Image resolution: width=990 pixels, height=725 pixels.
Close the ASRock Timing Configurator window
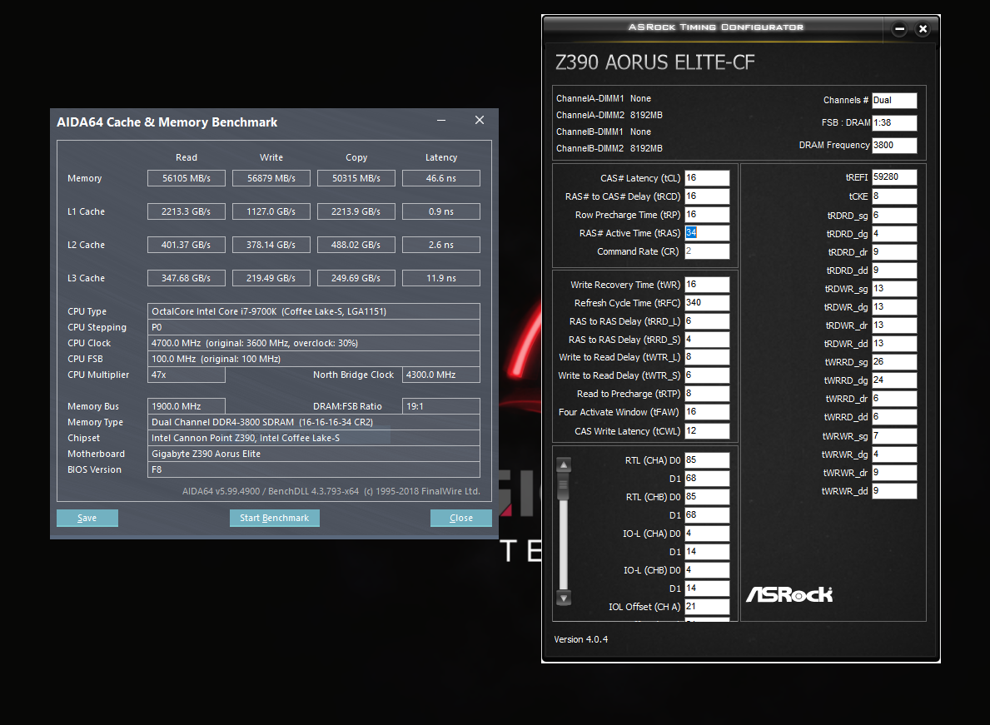(923, 29)
